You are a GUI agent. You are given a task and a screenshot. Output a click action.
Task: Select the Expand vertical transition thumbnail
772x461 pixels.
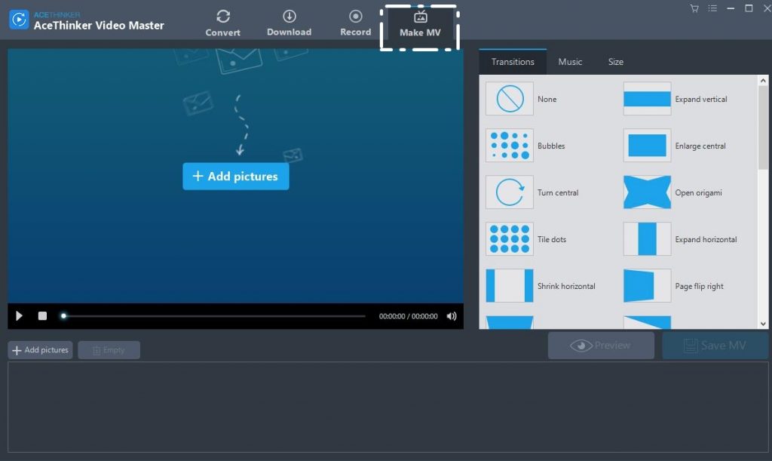pyautogui.click(x=647, y=99)
